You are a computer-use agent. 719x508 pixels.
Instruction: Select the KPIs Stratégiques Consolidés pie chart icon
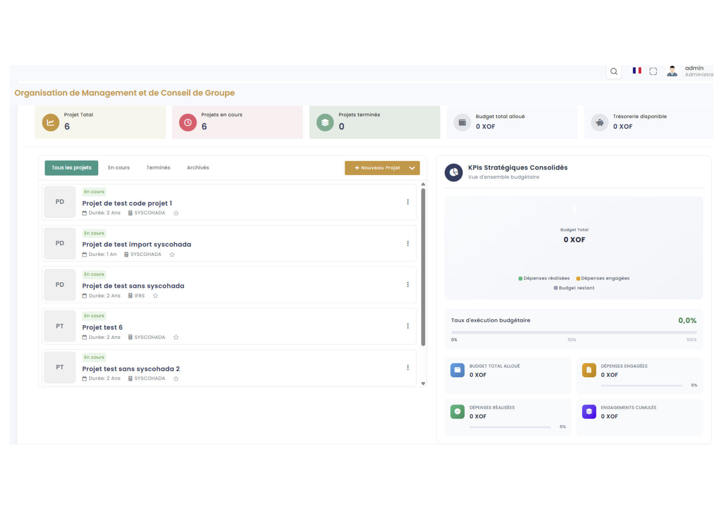pos(454,172)
